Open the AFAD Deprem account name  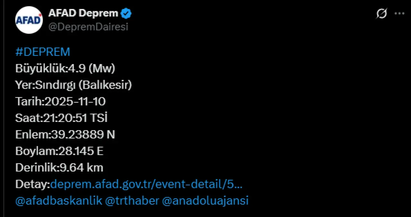pos(83,13)
